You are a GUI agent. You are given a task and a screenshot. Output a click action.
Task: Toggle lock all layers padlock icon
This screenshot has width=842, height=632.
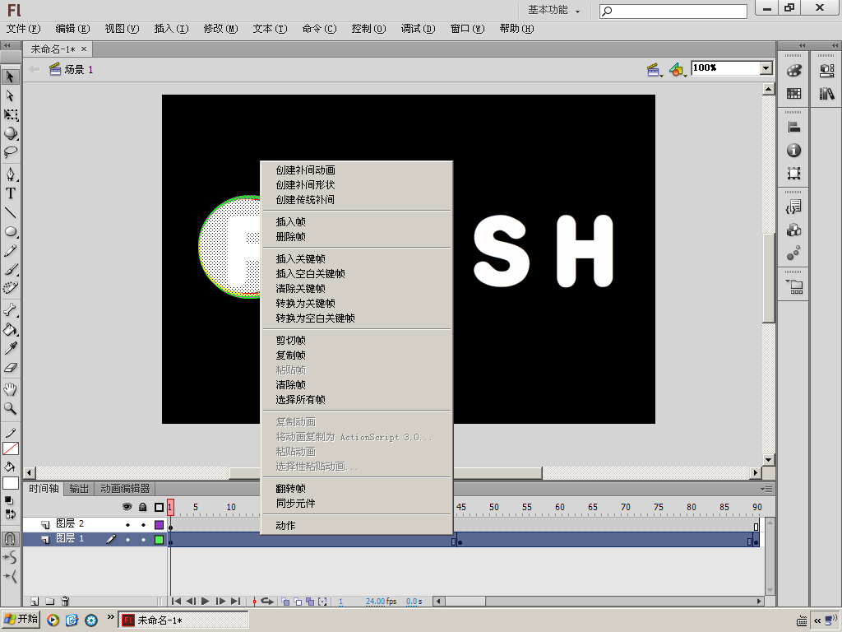pos(142,507)
